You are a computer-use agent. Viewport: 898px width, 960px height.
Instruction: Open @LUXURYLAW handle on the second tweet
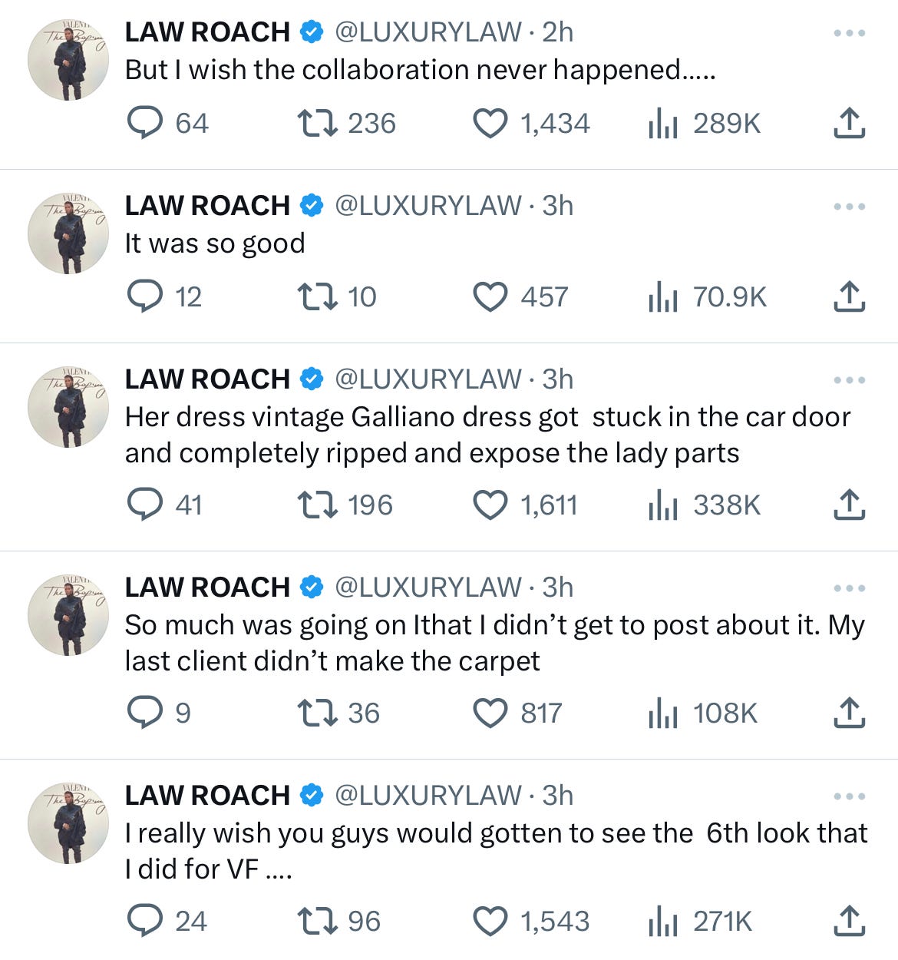point(427,205)
